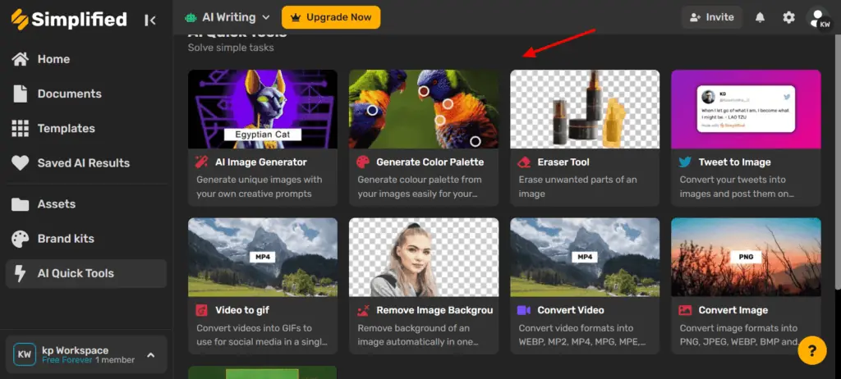
Task: Open the AI Image Generator title link
Action: [x=261, y=162]
